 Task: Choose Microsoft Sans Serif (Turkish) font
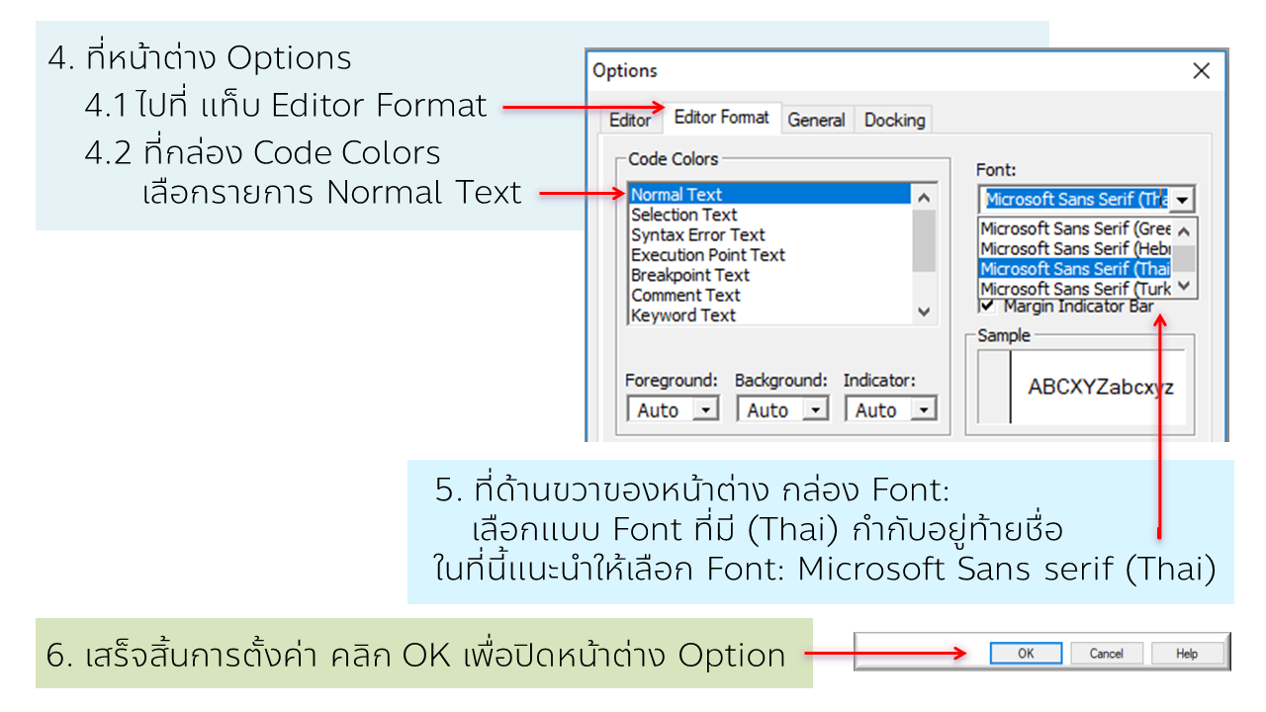click(1076, 289)
